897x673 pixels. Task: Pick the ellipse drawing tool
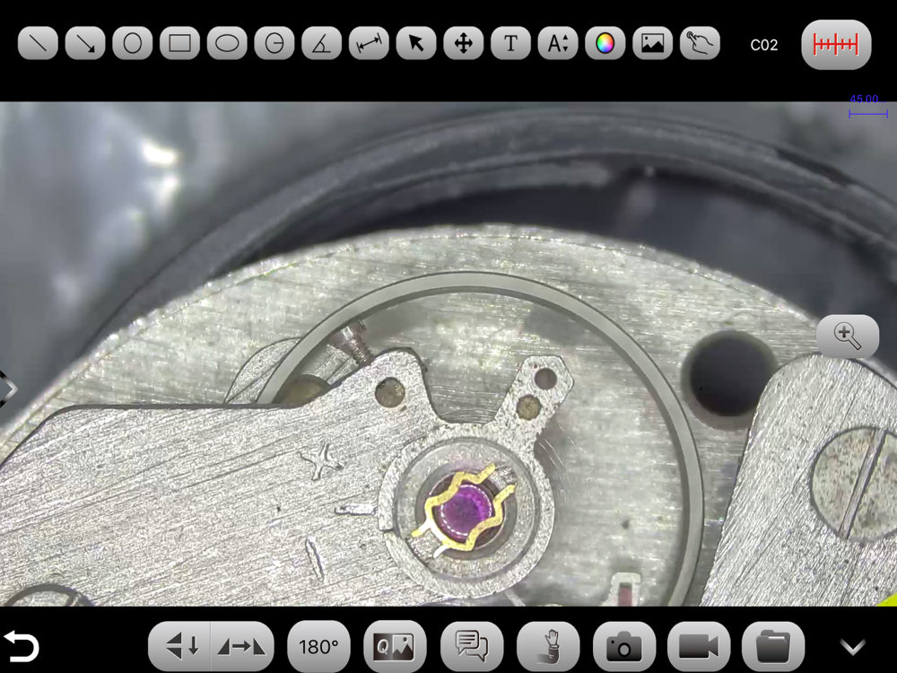[x=227, y=43]
